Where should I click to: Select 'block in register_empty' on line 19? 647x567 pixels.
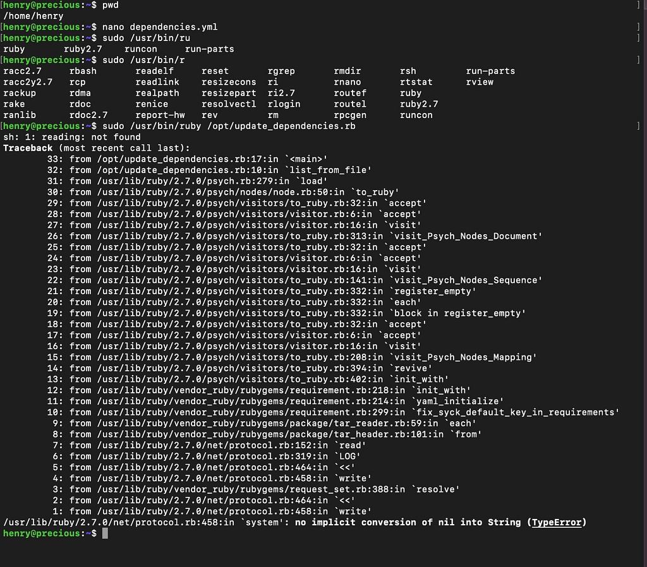tap(457, 313)
